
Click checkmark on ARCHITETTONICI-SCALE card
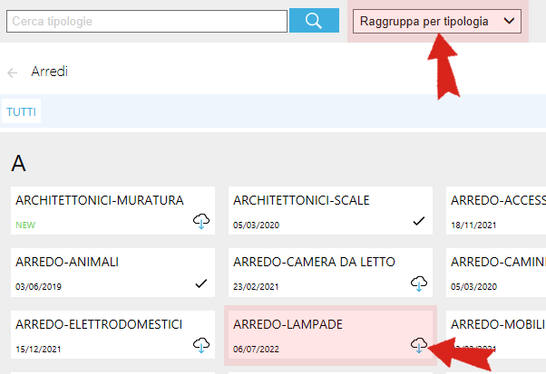coord(418,221)
